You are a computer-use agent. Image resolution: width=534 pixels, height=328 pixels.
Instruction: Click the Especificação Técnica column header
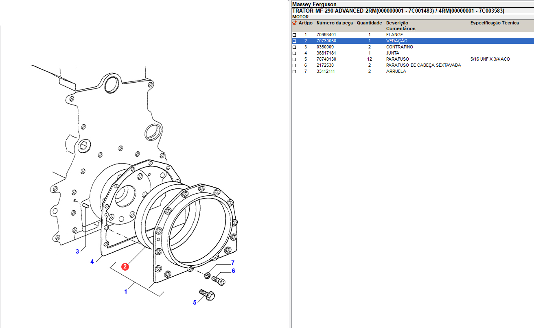[x=495, y=23]
